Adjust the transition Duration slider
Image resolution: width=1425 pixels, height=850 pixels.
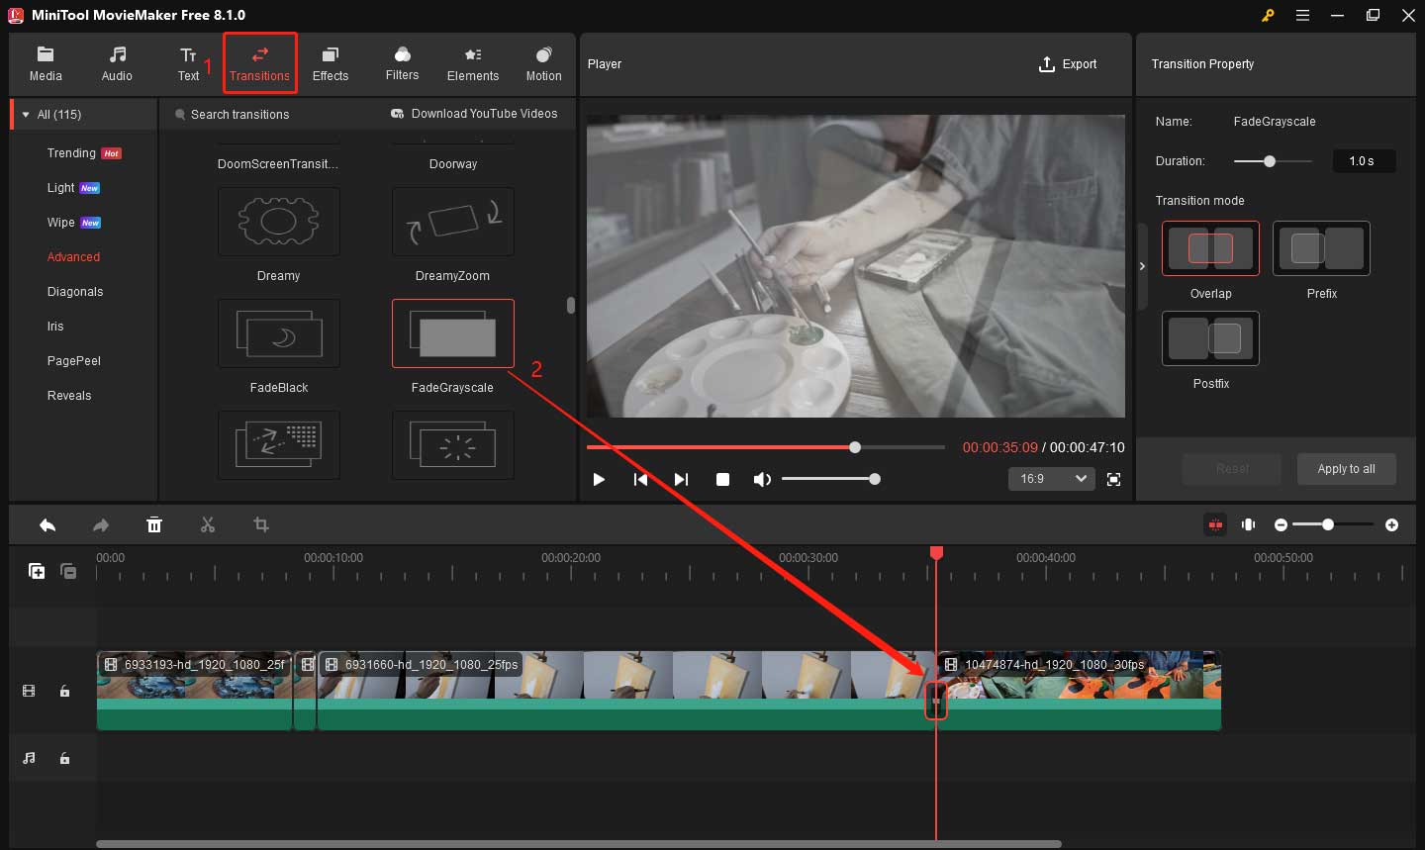point(1273,161)
